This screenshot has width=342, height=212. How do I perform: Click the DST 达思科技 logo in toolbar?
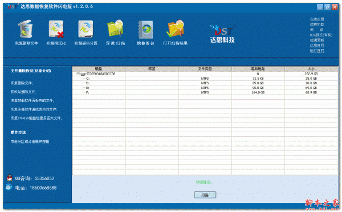[x=222, y=34]
